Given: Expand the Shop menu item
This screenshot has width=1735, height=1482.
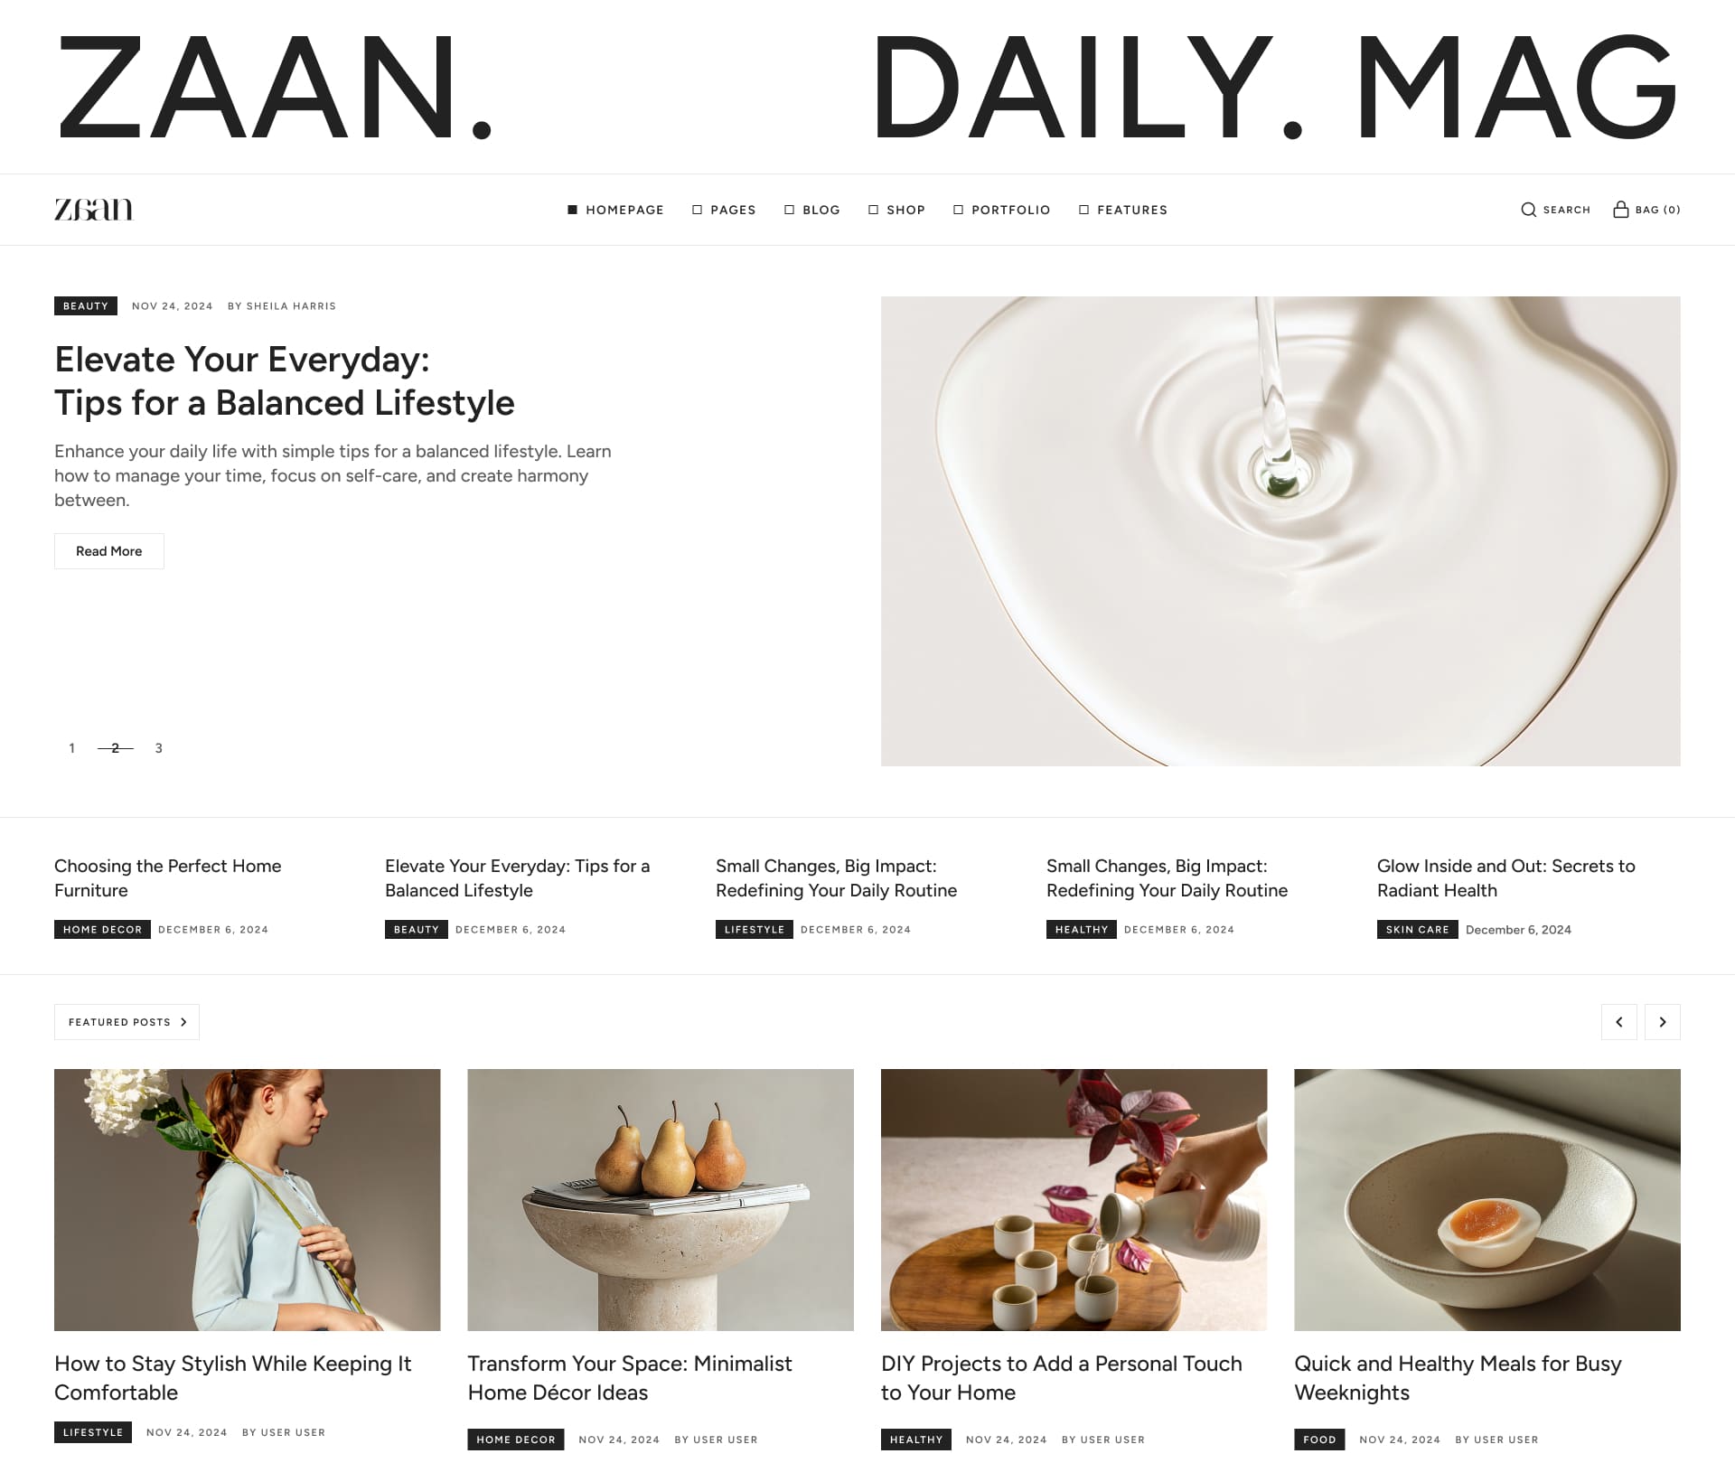Looking at the screenshot, I should point(896,210).
